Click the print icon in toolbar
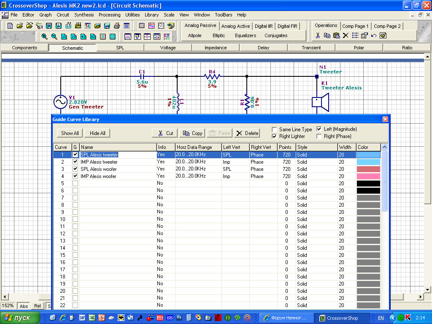432x324 pixels. [x=117, y=26]
